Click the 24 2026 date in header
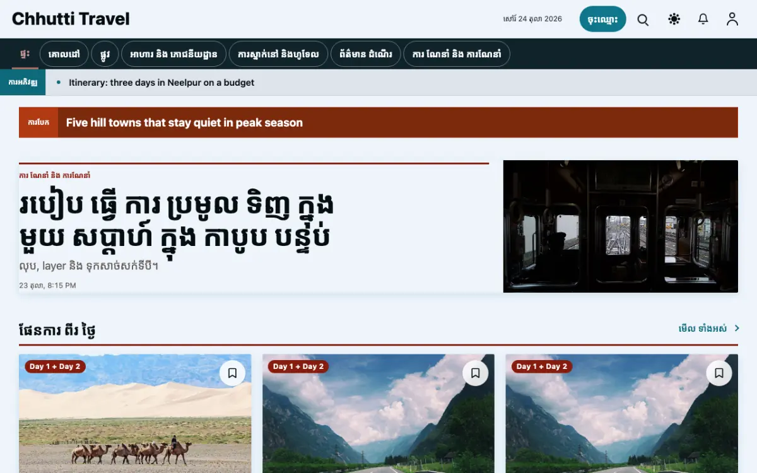The image size is (757, 473). [532, 19]
